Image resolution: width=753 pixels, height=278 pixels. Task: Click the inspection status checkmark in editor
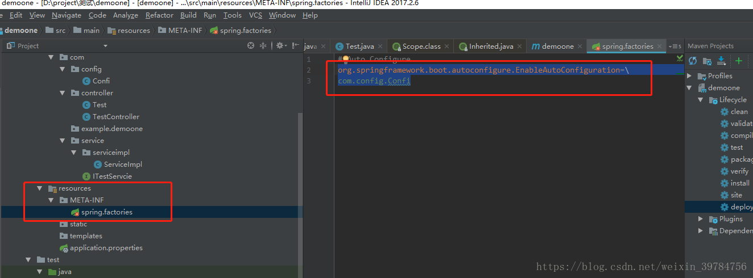pos(680,58)
